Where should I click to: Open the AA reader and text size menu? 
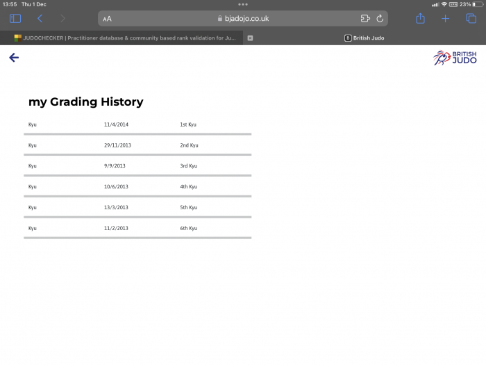[107, 19]
